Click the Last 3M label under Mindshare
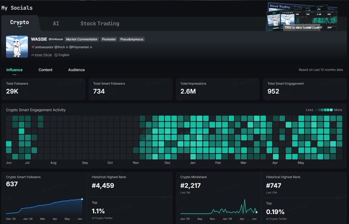 pyautogui.click(x=185, y=193)
